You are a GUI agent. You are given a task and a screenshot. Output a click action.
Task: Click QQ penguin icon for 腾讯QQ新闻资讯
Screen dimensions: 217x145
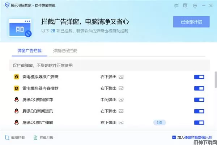point(17,111)
